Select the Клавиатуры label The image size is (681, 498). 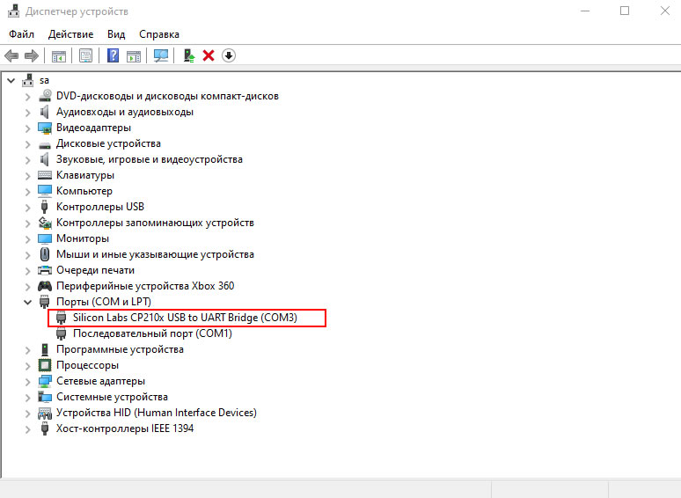pos(85,175)
